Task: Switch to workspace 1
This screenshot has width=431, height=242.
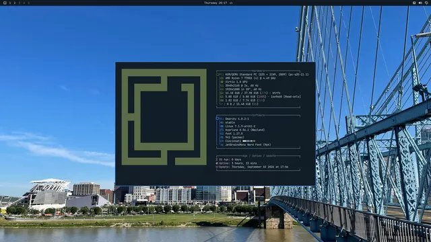Action: [x=10, y=3]
